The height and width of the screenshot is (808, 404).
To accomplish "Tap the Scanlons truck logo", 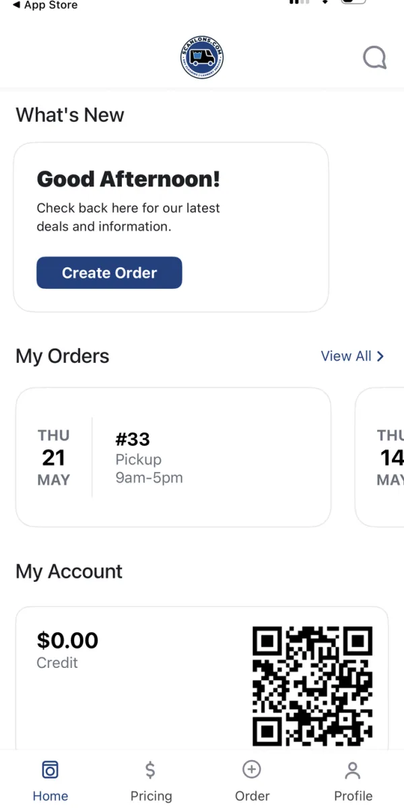I will coord(202,58).
